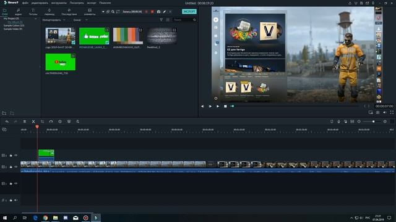
Task: Lock the empty video track below the audio waveform
Action: pos(11,184)
